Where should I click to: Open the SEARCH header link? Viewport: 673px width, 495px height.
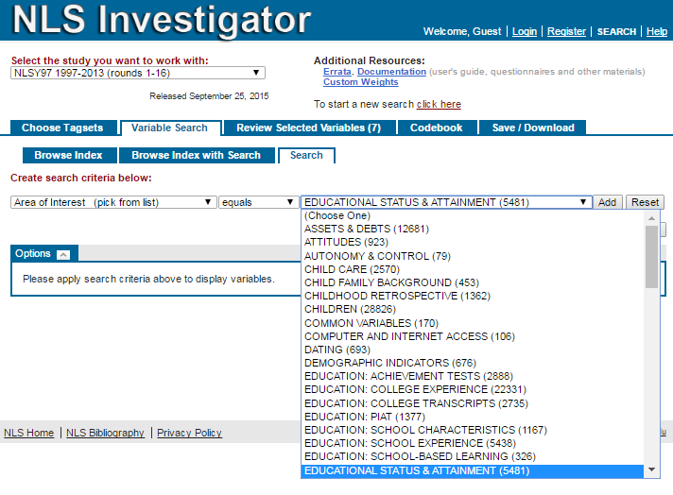pyautogui.click(x=616, y=32)
